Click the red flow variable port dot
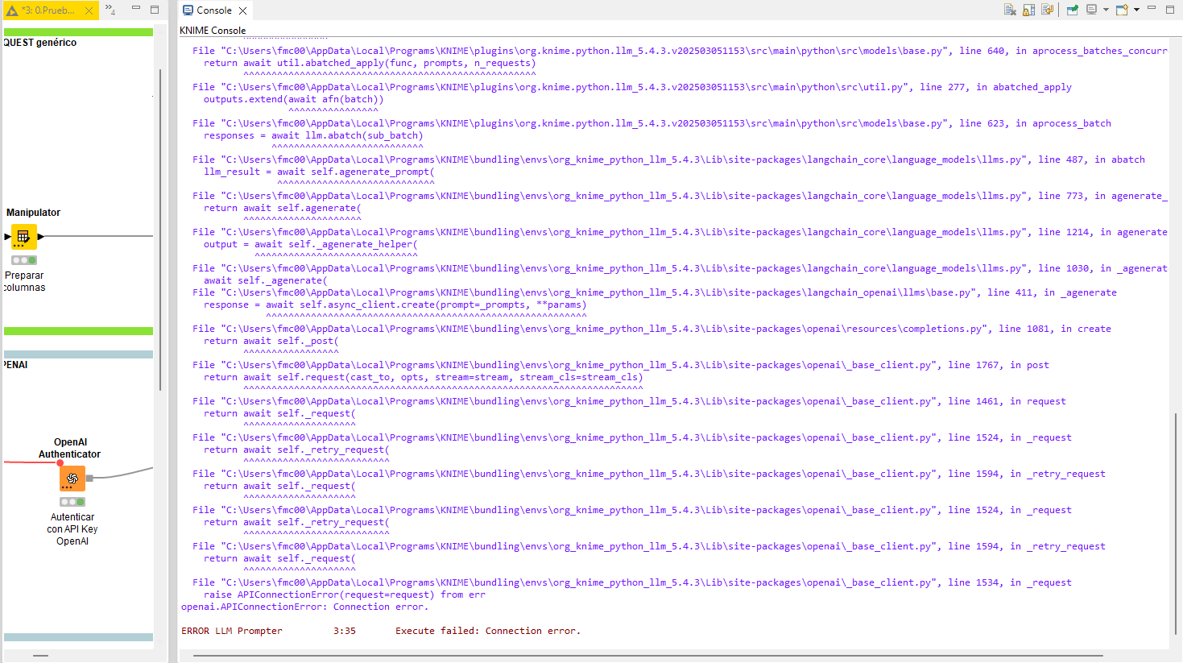Image resolution: width=1183 pixels, height=663 pixels. pos(60,462)
